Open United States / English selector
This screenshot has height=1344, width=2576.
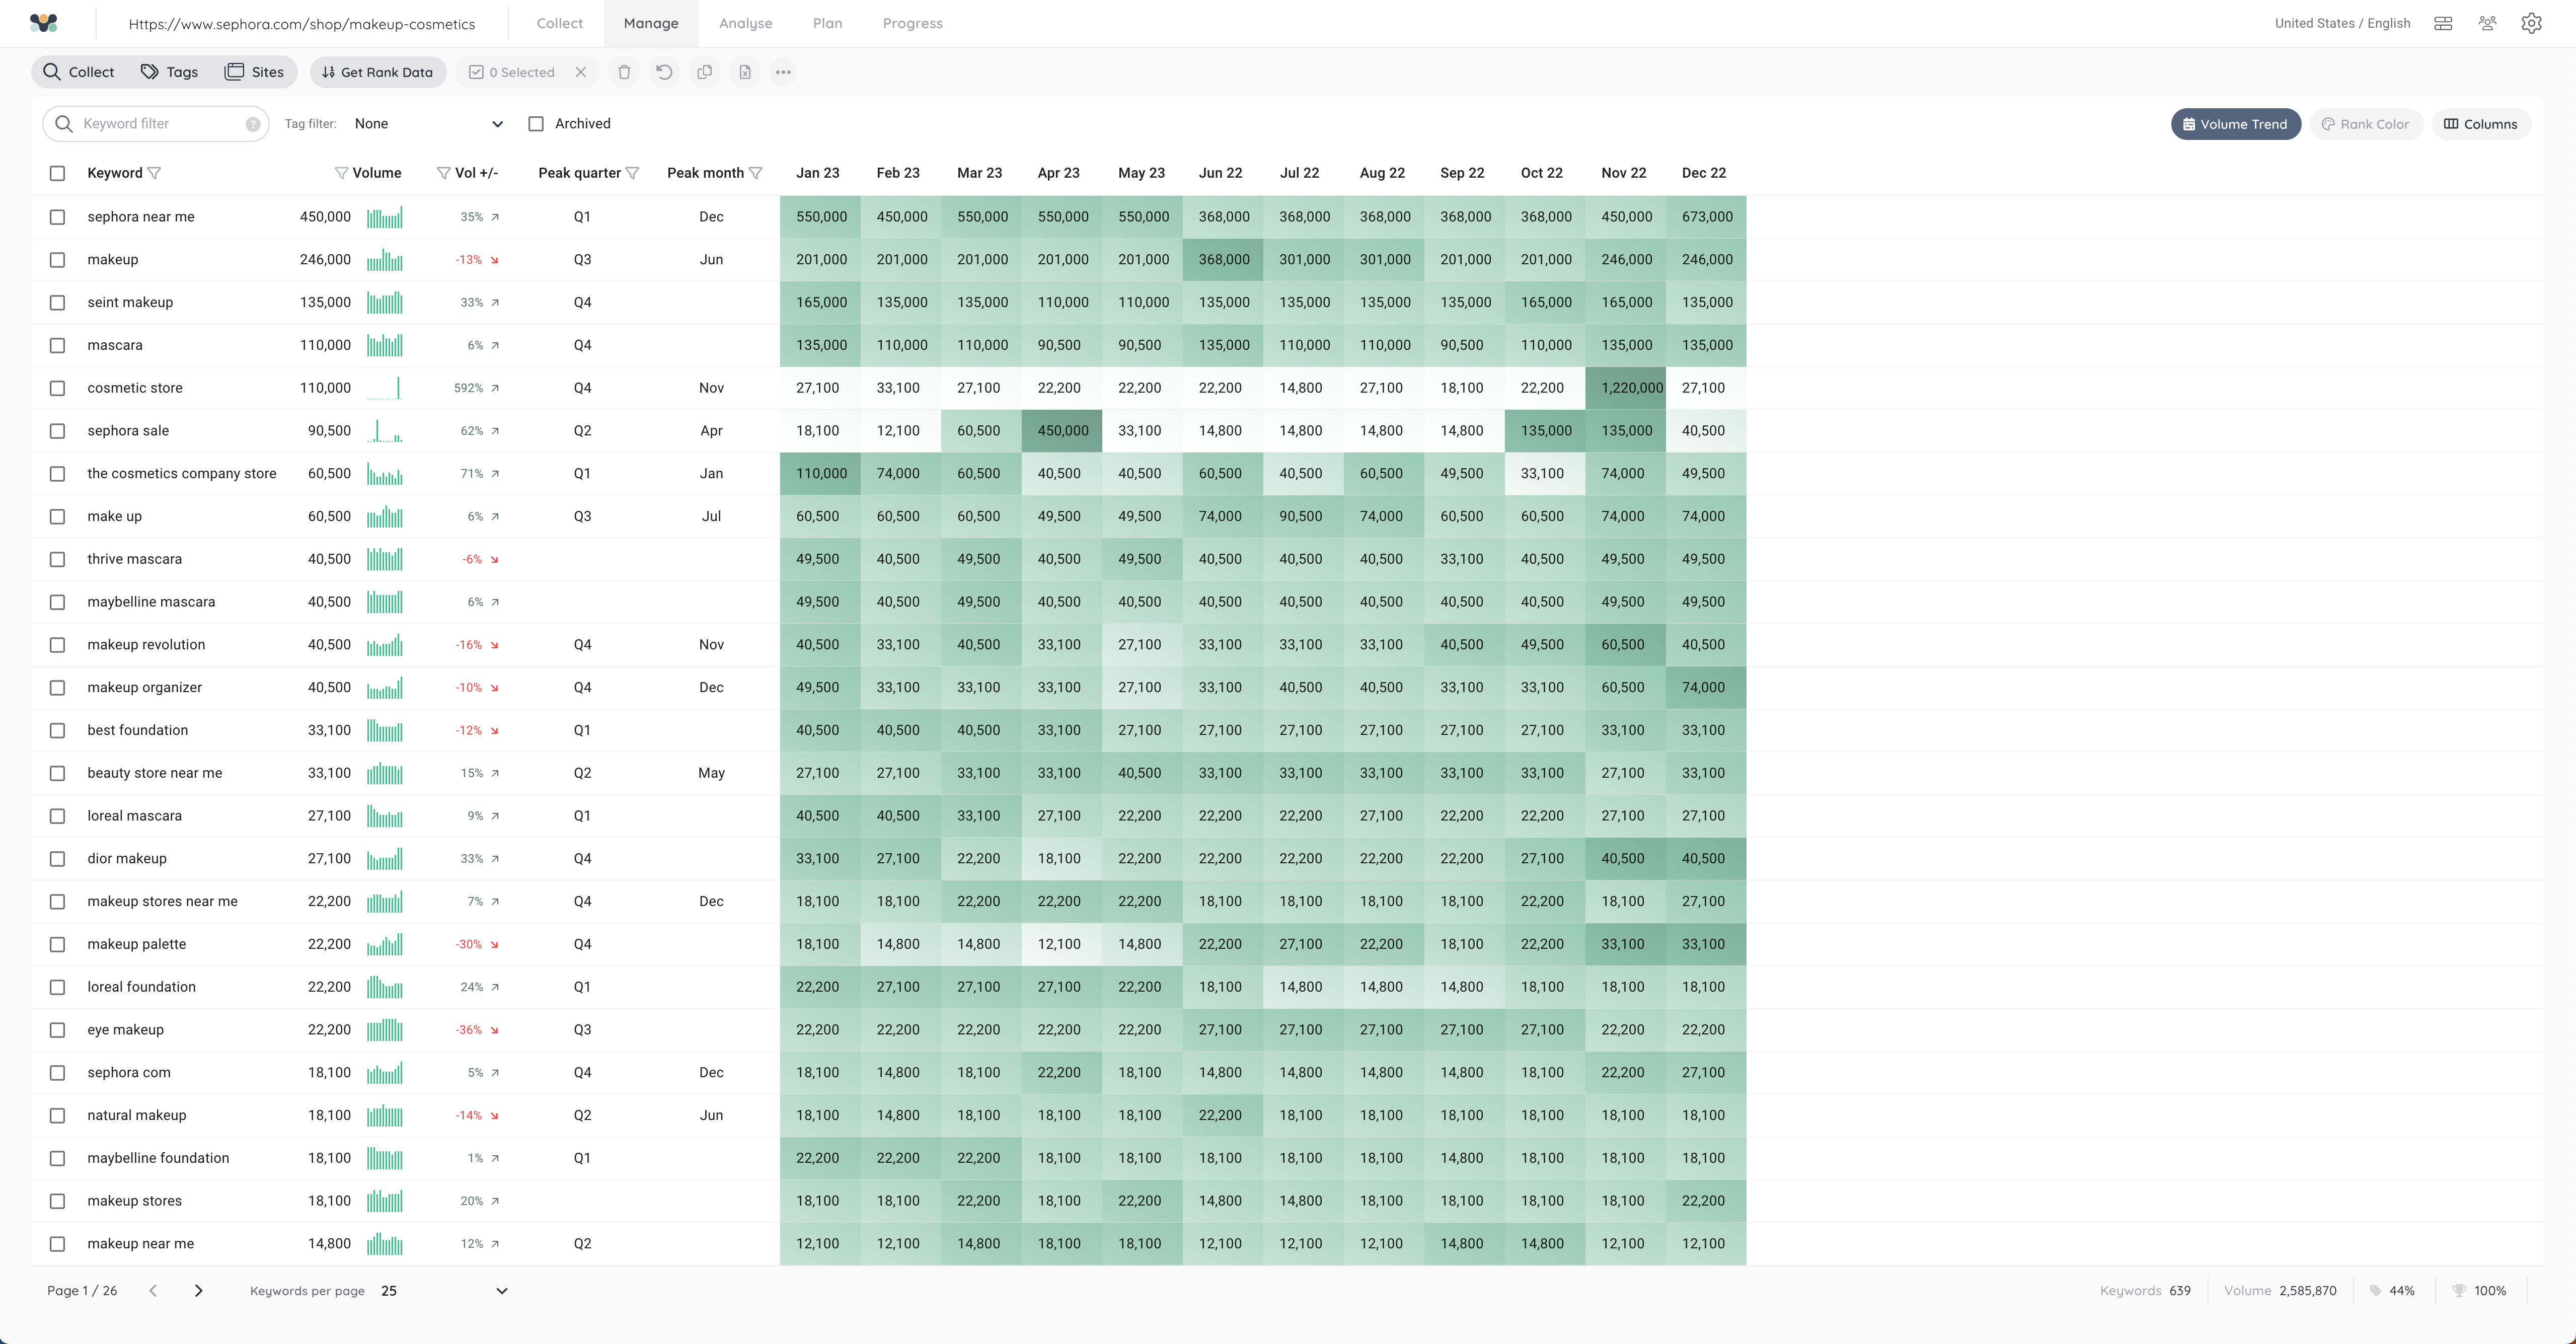[2342, 23]
